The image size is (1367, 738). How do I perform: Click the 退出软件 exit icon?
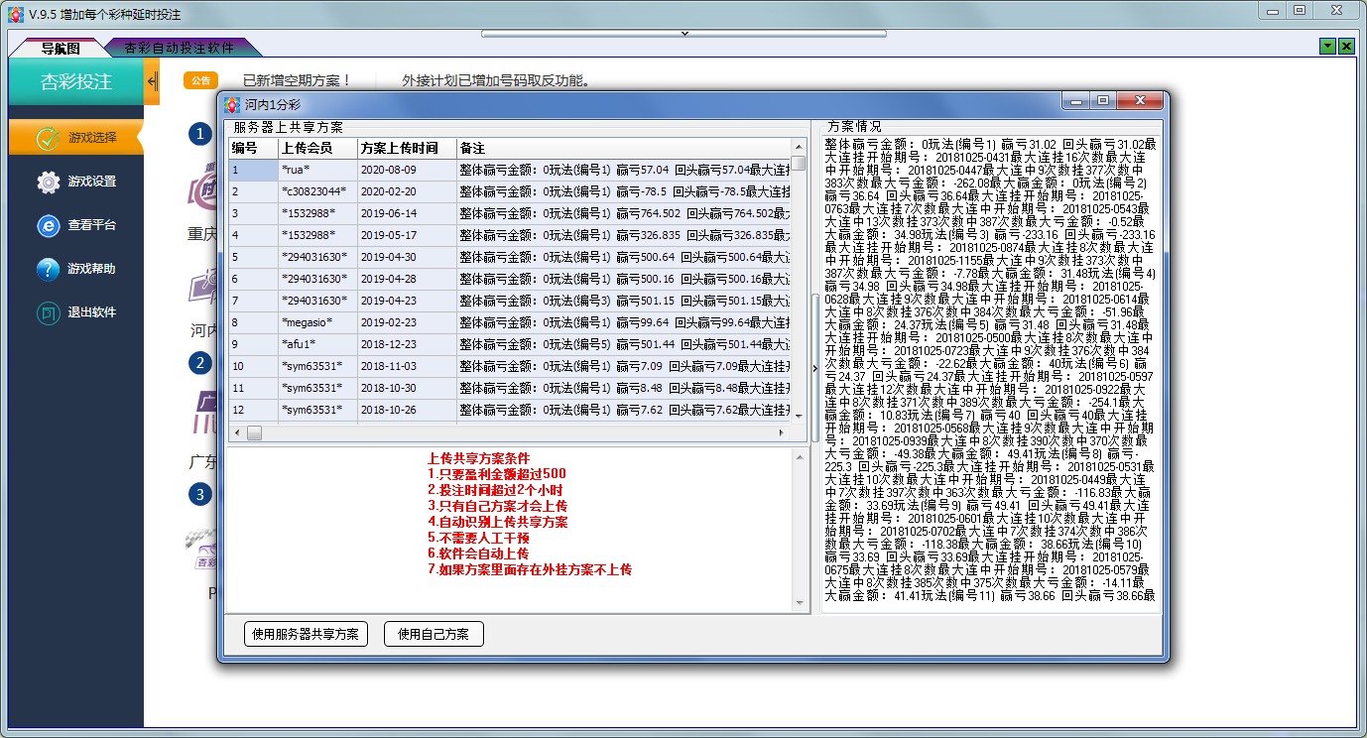click(49, 312)
